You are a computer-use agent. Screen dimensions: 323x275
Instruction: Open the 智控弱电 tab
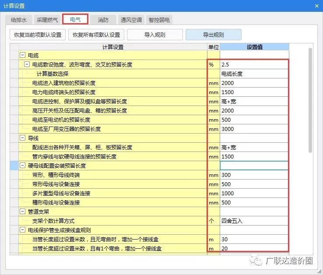click(x=159, y=20)
